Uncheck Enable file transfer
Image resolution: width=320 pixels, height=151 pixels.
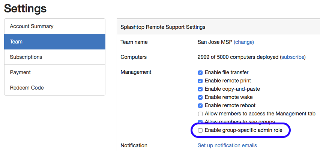click(x=200, y=73)
